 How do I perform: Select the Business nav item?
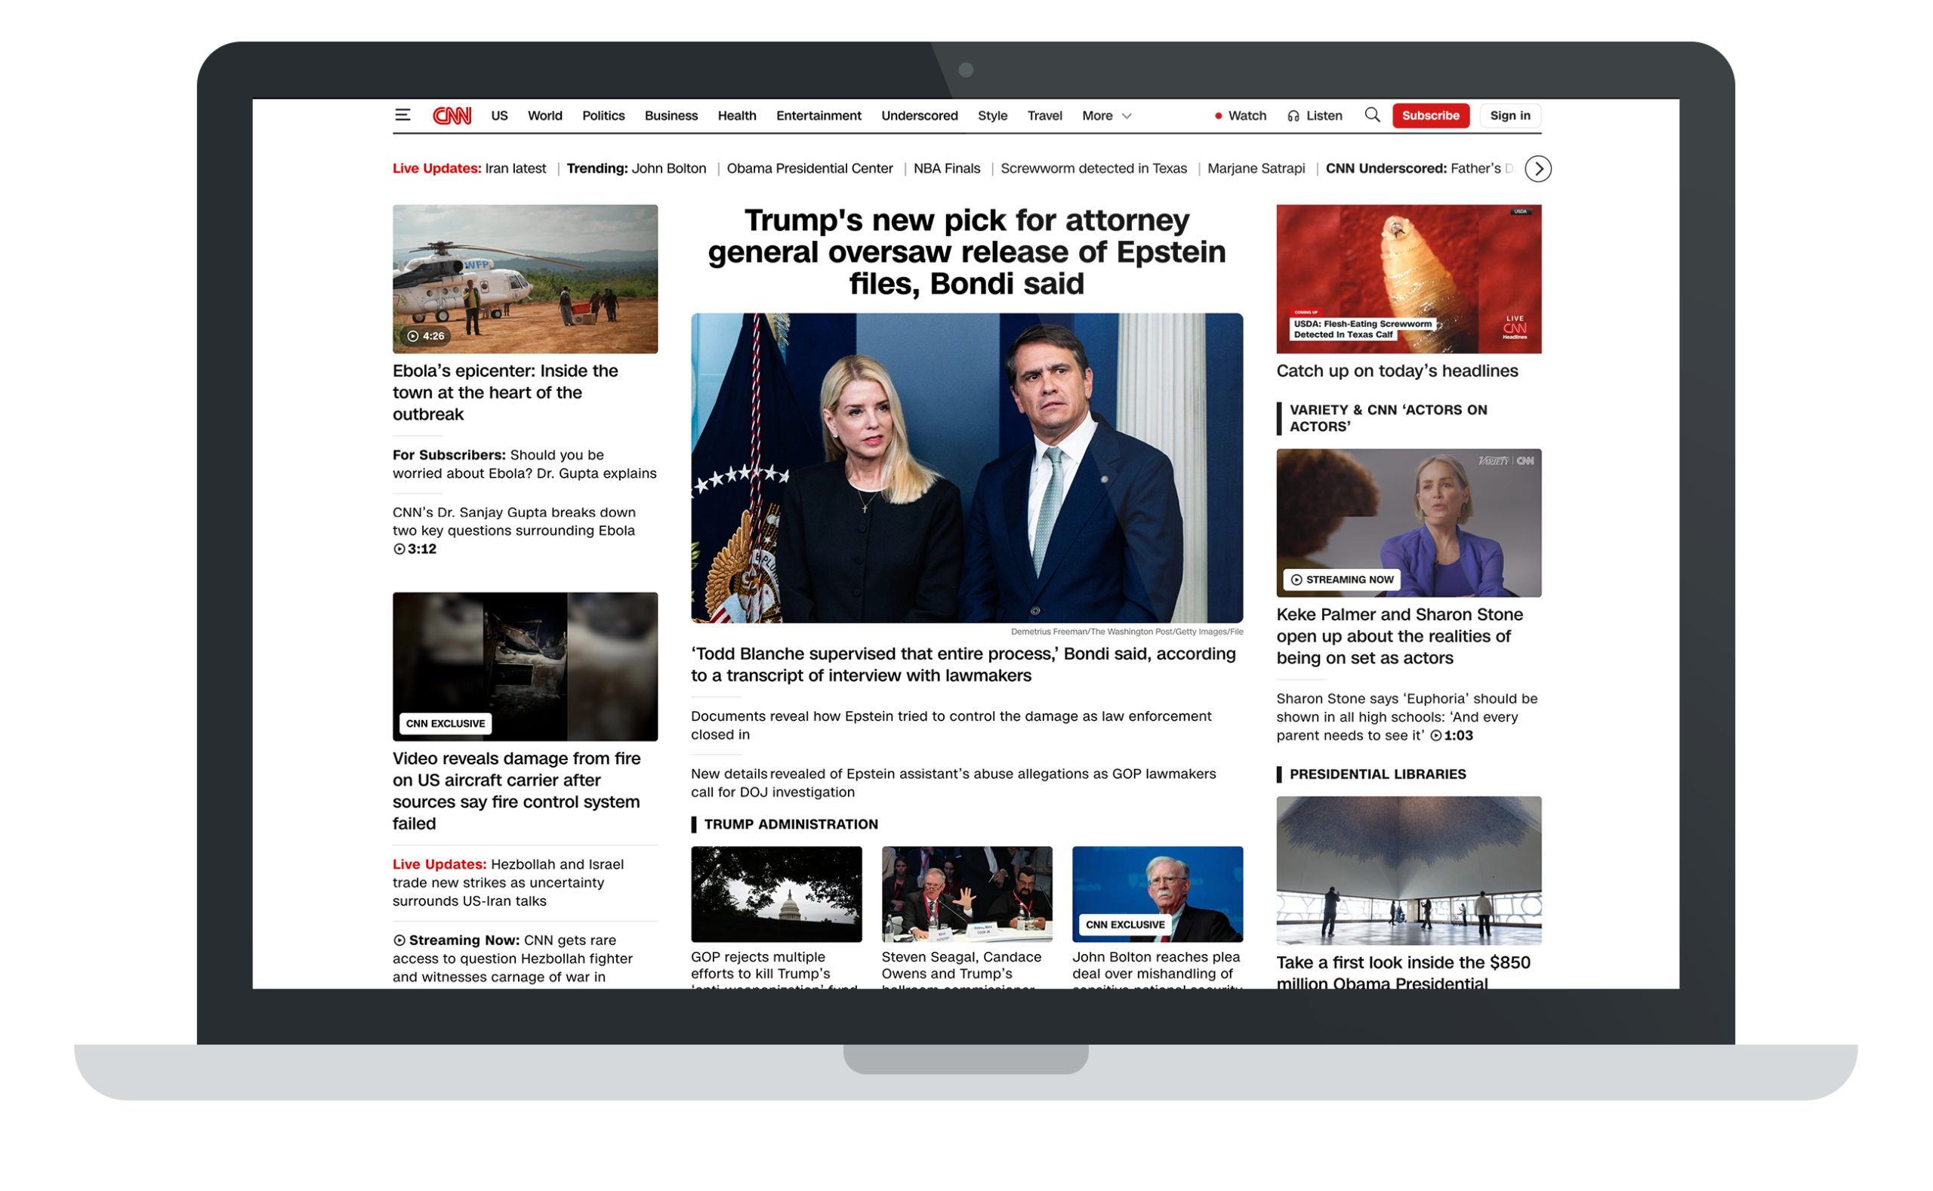click(x=671, y=115)
